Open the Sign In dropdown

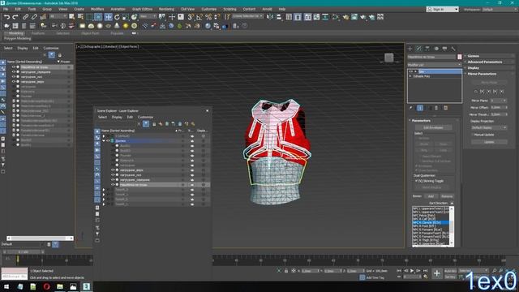coord(442,9)
